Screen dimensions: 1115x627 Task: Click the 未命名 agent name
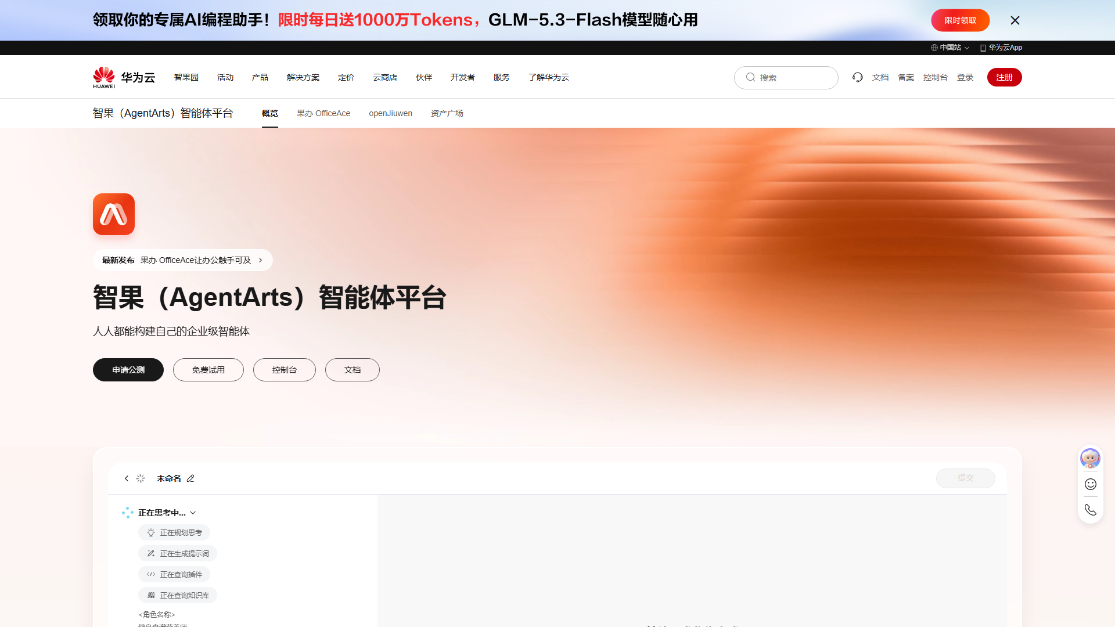point(169,478)
